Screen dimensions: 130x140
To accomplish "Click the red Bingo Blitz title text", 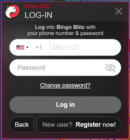I will pyautogui.click(x=37, y=6).
